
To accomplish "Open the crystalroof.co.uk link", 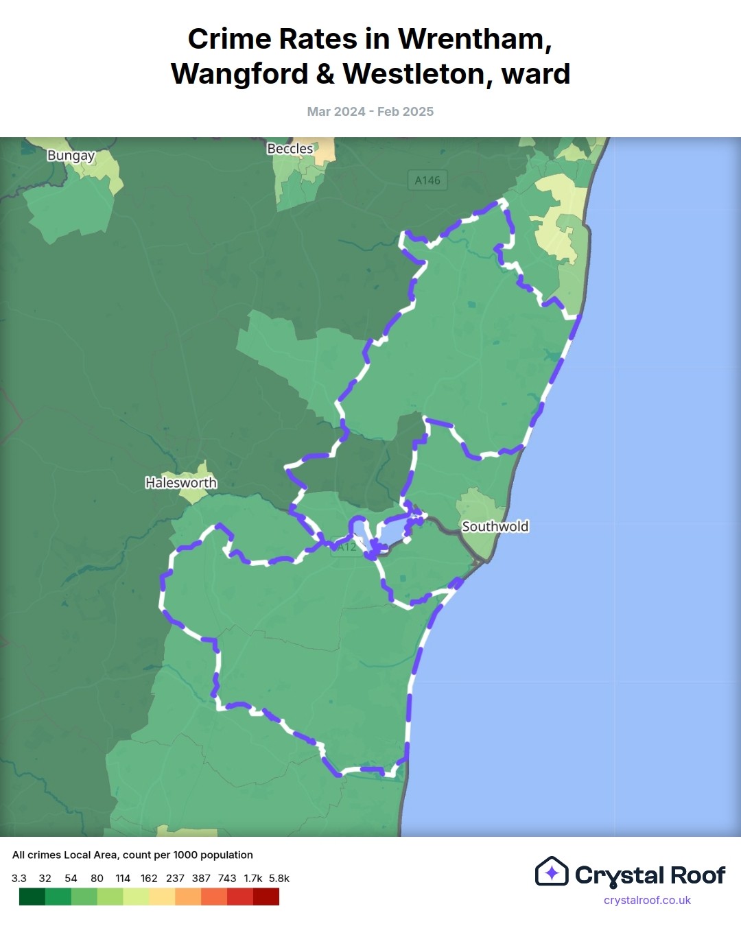I will pyautogui.click(x=647, y=900).
